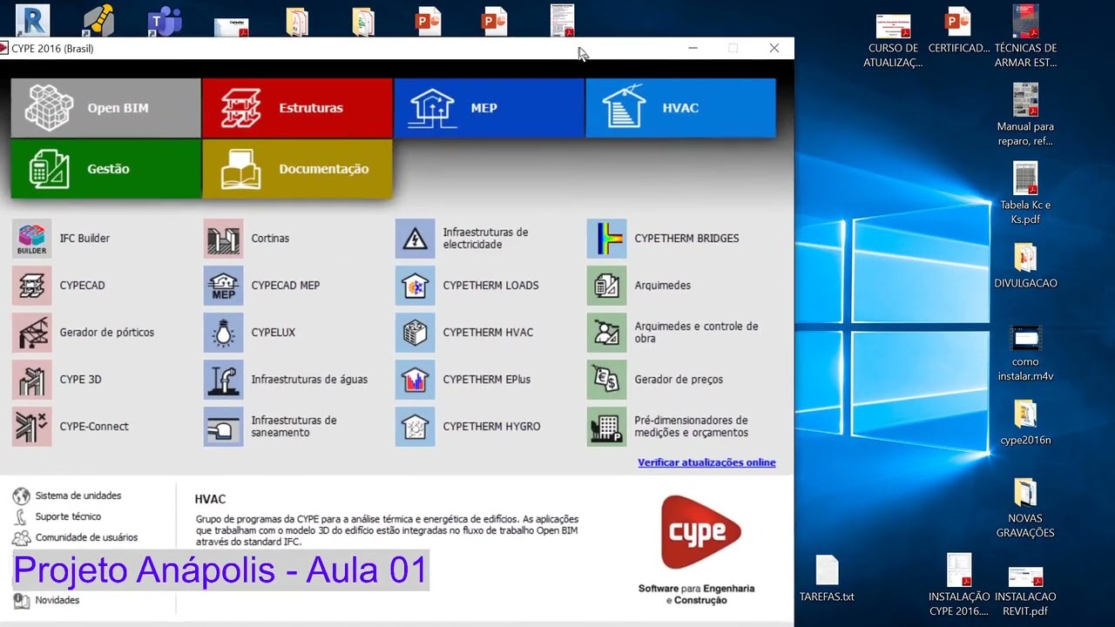This screenshot has width=1115, height=627.
Task: Open Gerador de pórticos icon
Action: click(x=31, y=333)
